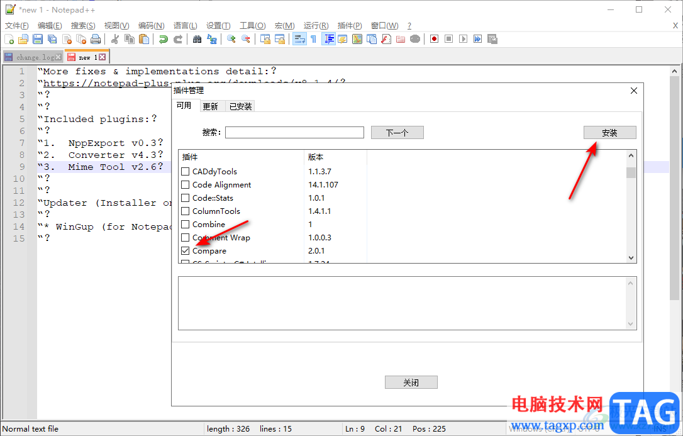
Task: Click the Close document toolbar icon
Action: point(67,39)
